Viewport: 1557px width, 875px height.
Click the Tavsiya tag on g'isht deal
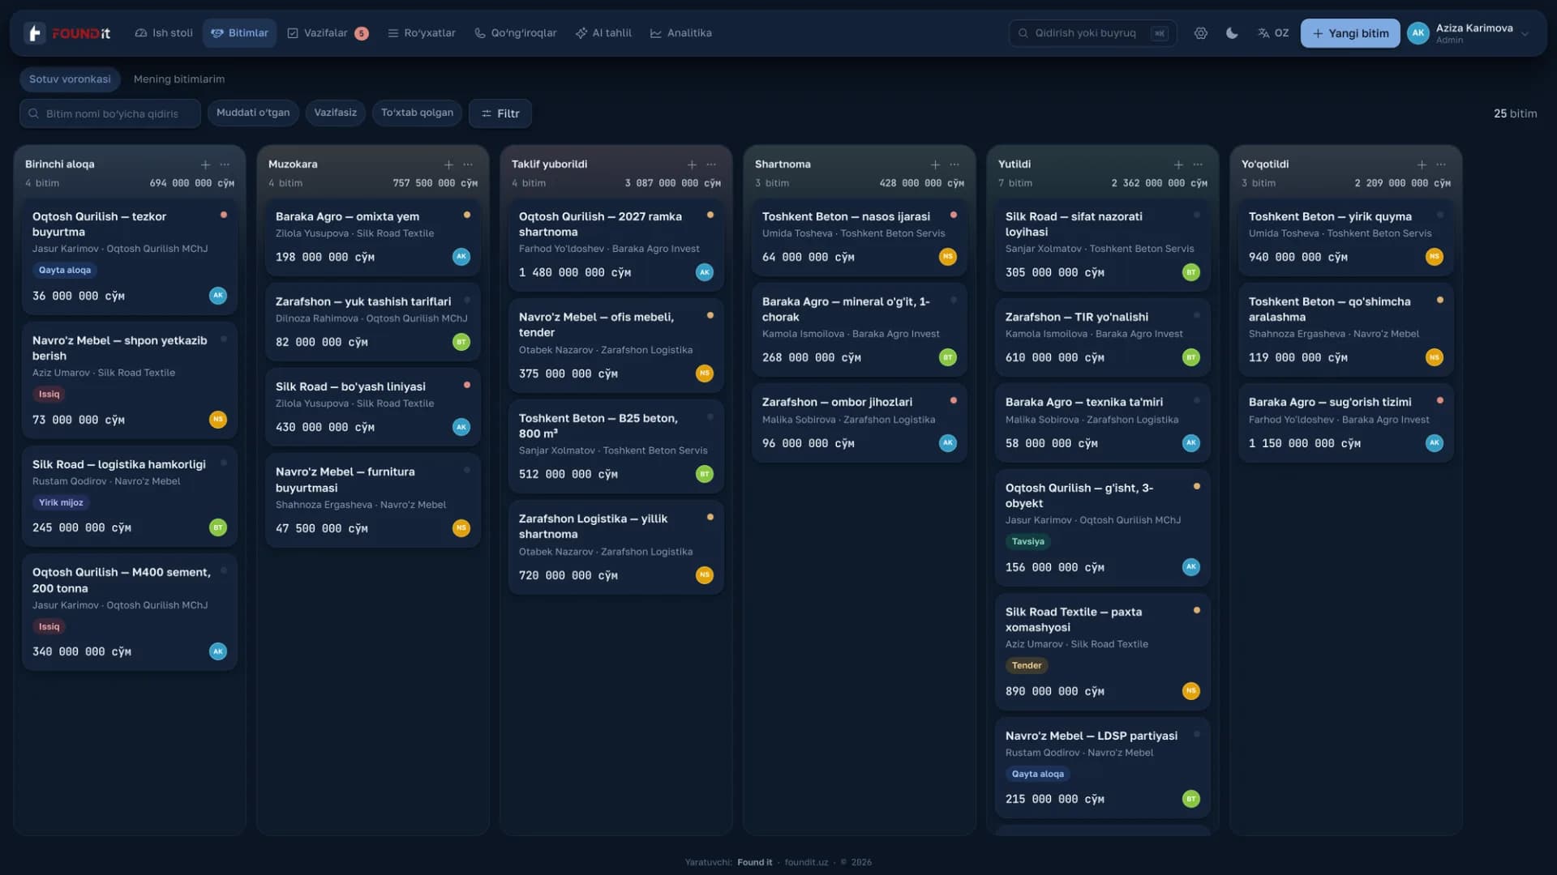(x=1027, y=541)
